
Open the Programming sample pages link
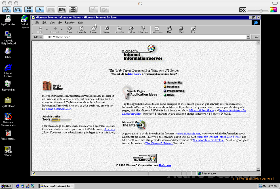click(174, 91)
